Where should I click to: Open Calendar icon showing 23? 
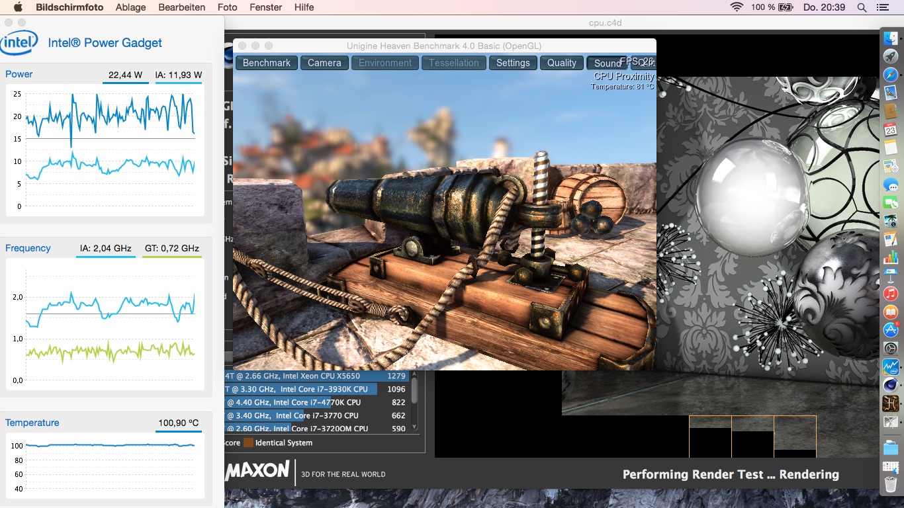891,129
